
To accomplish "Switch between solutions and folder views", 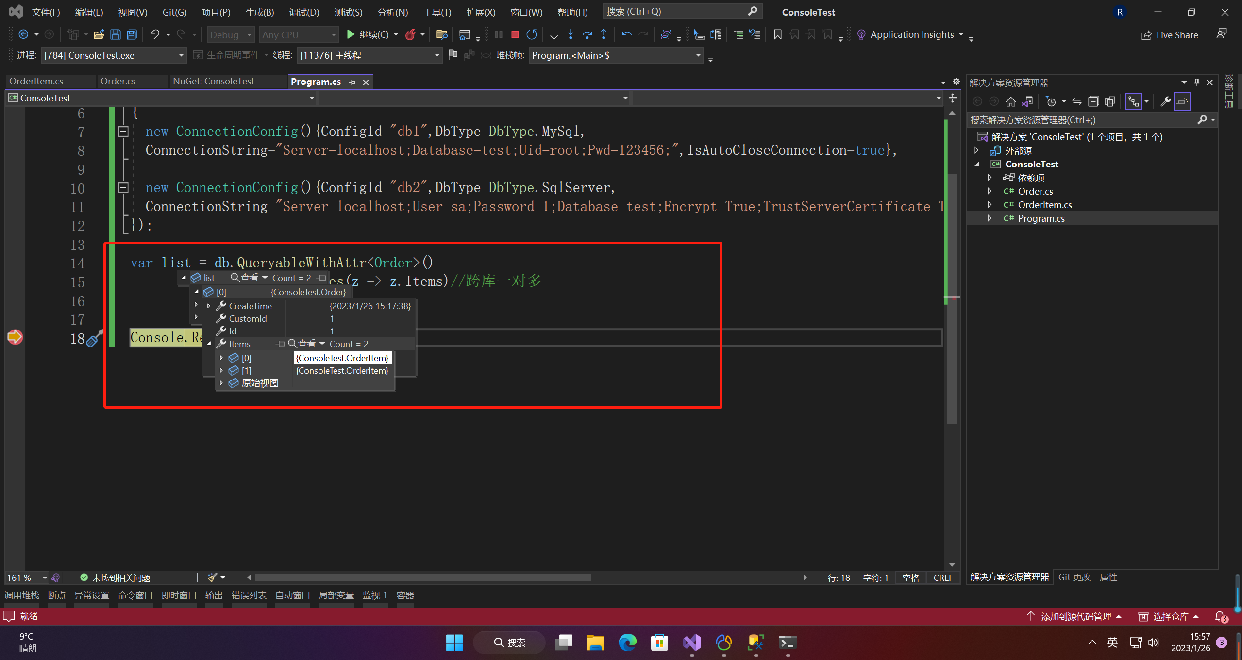I will tap(1027, 101).
